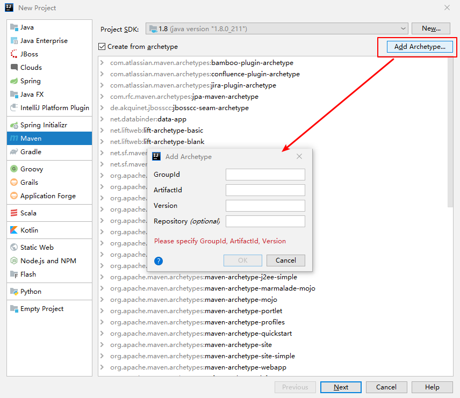Open help via blue question mark icon
The width and height of the screenshot is (460, 398).
(x=158, y=261)
